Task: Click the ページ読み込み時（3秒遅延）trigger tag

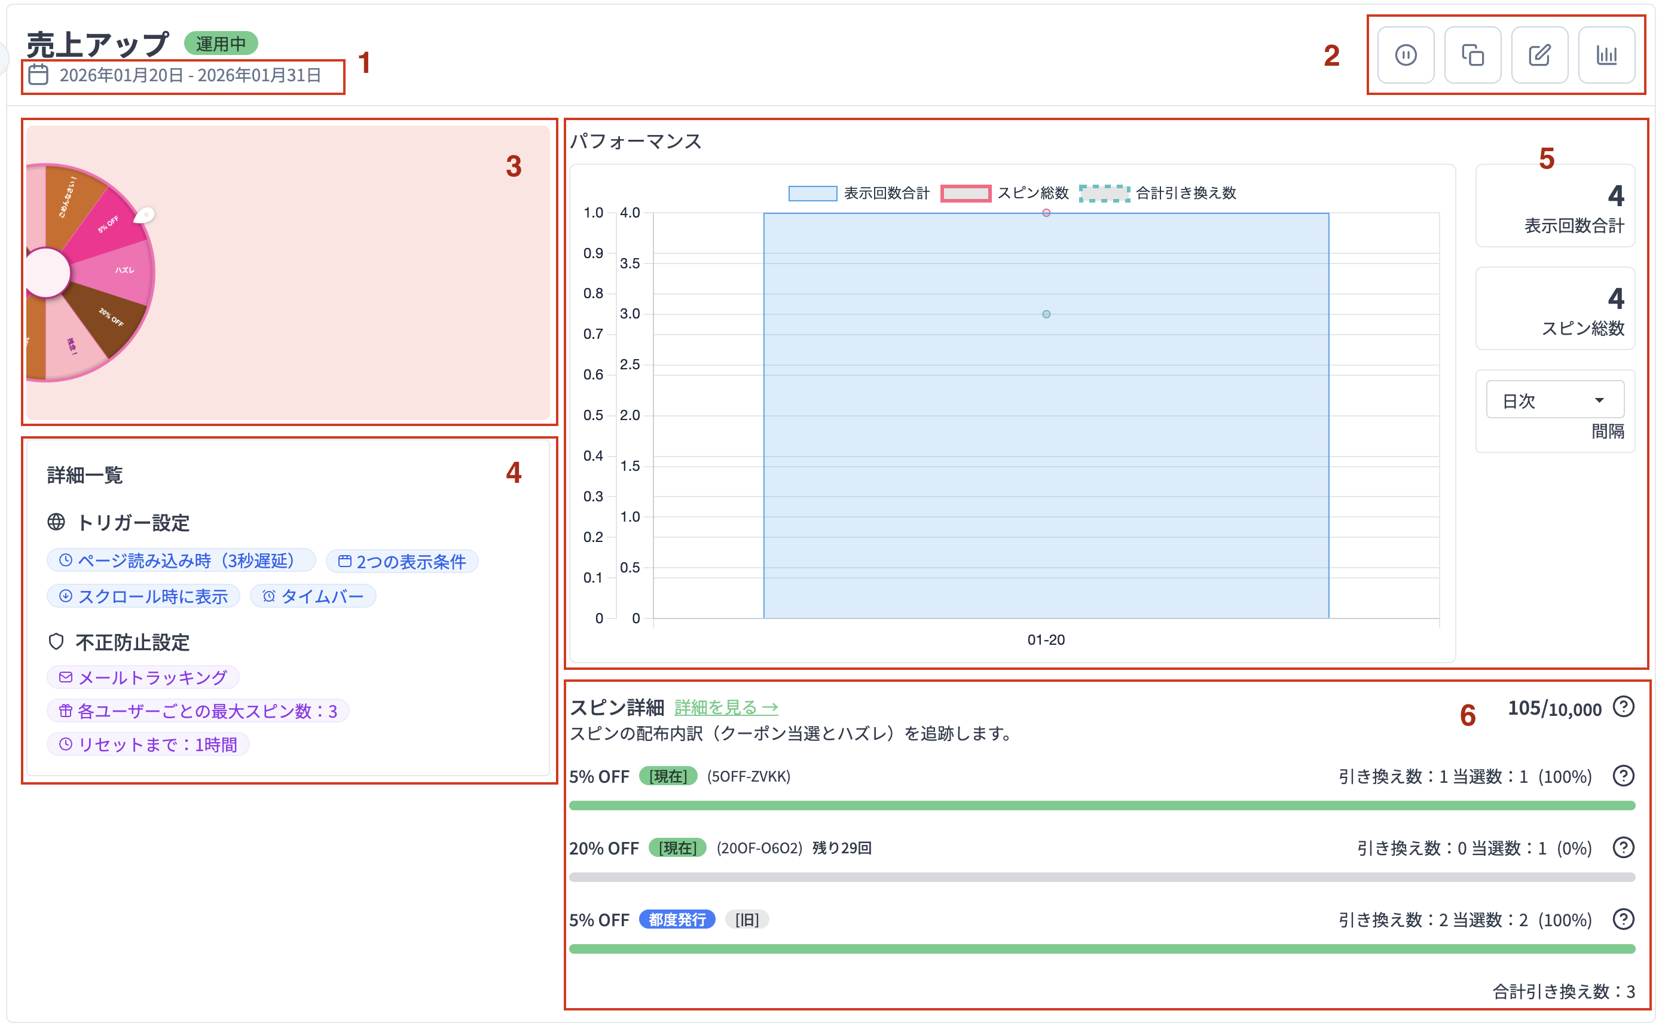Action: [x=181, y=561]
